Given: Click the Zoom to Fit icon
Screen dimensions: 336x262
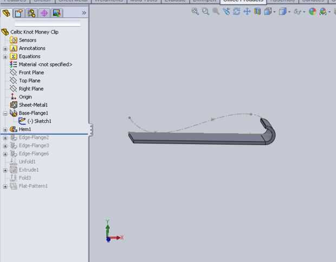Looking at the screenshot, I should coord(195,11).
